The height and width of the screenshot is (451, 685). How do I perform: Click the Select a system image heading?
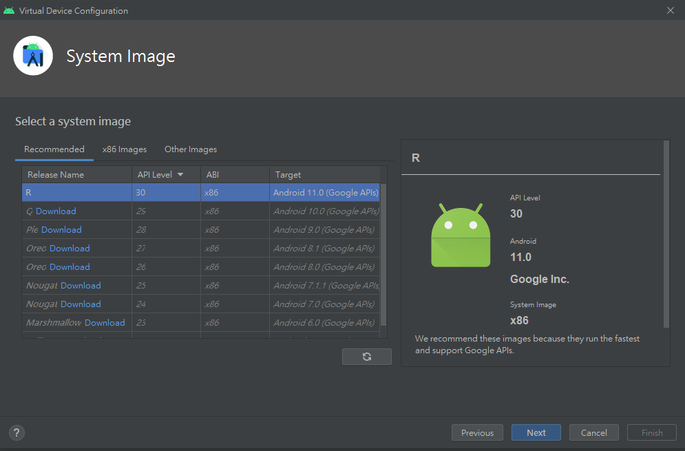(x=73, y=121)
